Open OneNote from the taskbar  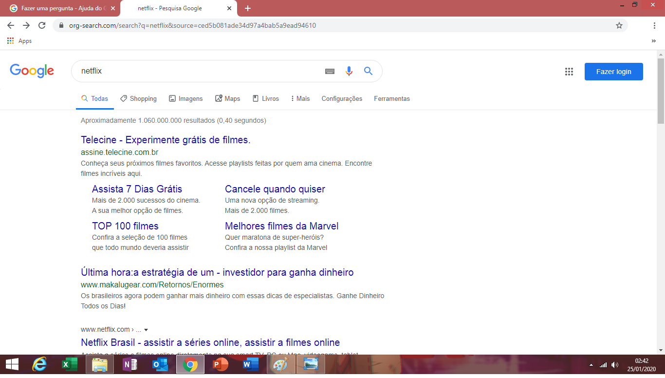point(130,364)
